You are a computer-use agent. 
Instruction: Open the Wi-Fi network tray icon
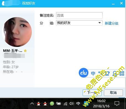pyautogui.click(x=65, y=104)
